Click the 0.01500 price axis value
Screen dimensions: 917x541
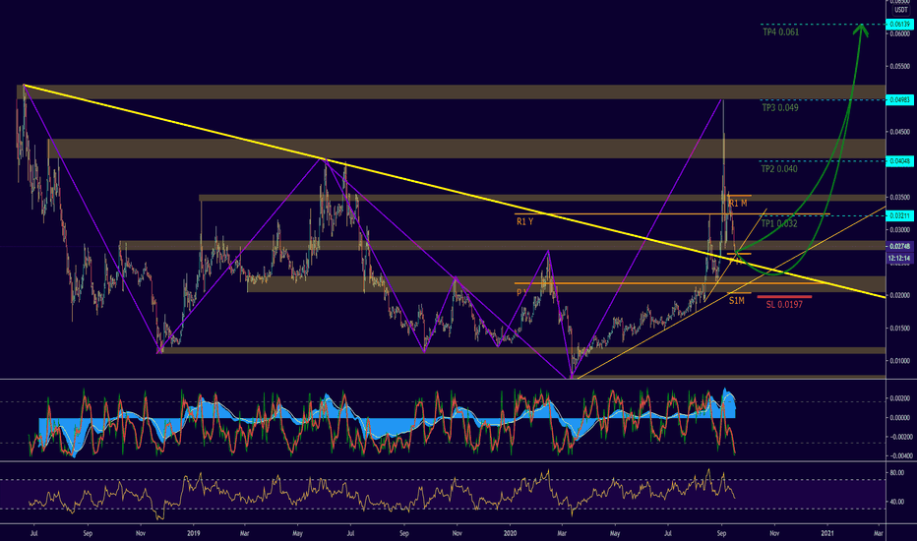pyautogui.click(x=899, y=329)
